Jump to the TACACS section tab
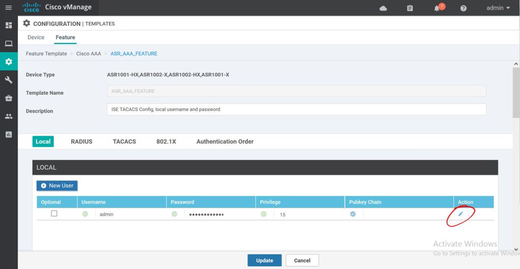 pos(124,142)
